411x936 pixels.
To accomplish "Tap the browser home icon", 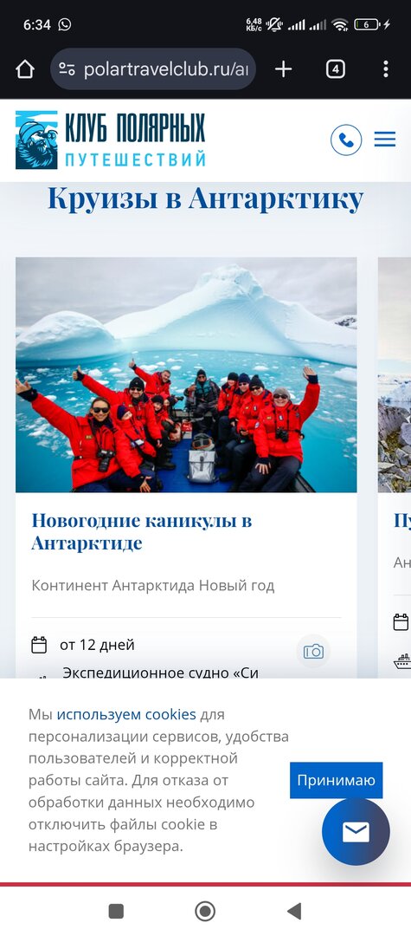I will pyautogui.click(x=25, y=69).
